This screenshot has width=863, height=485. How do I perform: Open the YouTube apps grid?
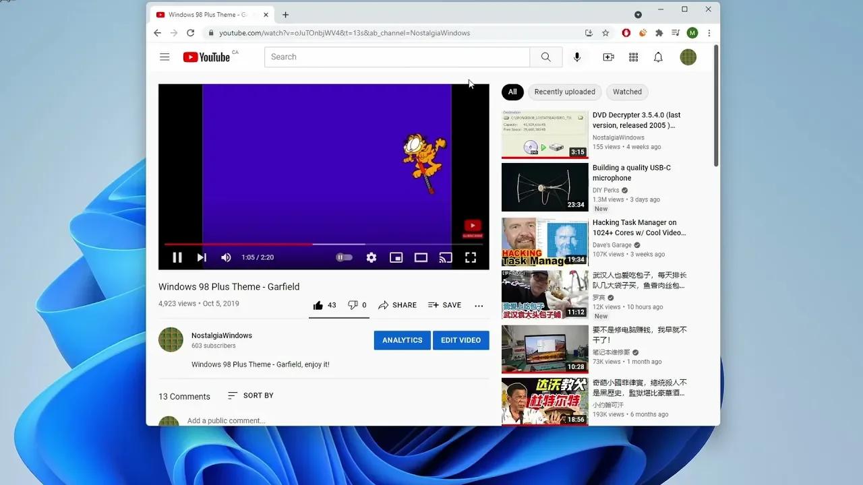633,57
